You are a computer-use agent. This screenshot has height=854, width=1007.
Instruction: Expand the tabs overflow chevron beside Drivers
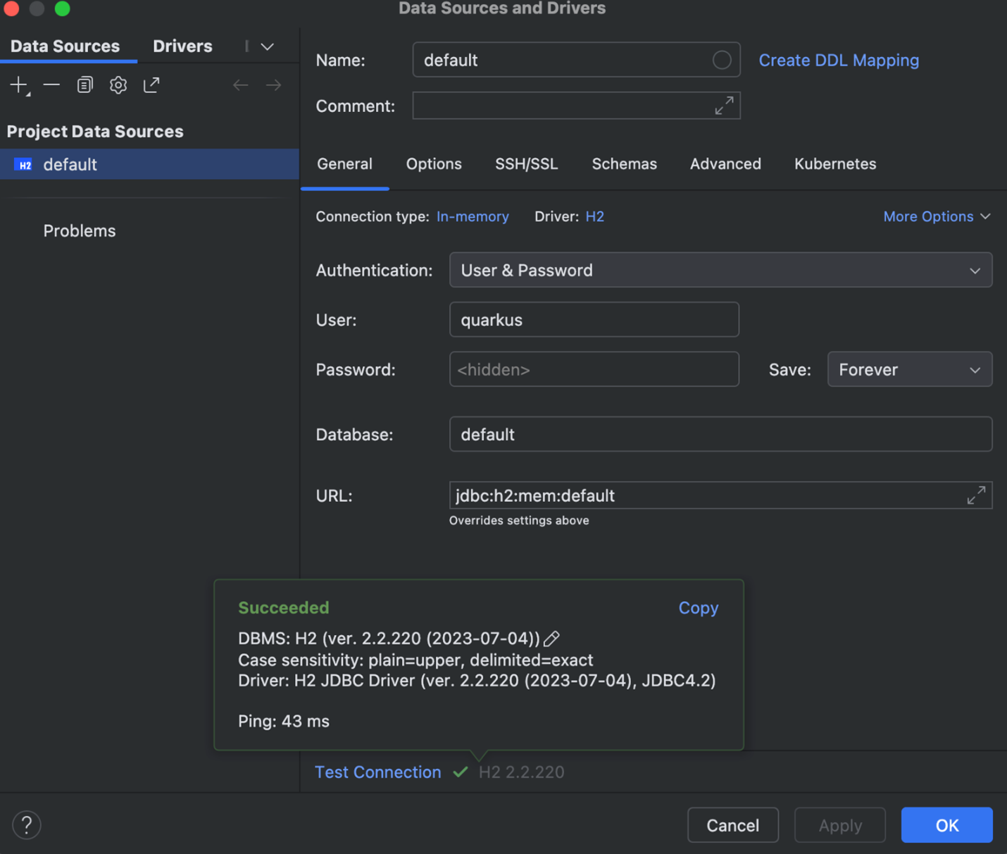point(268,47)
